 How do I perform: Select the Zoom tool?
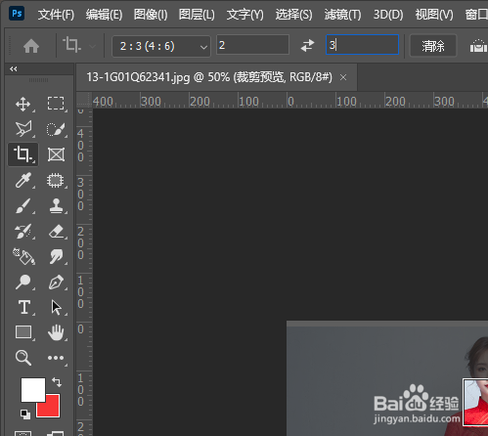point(23,358)
